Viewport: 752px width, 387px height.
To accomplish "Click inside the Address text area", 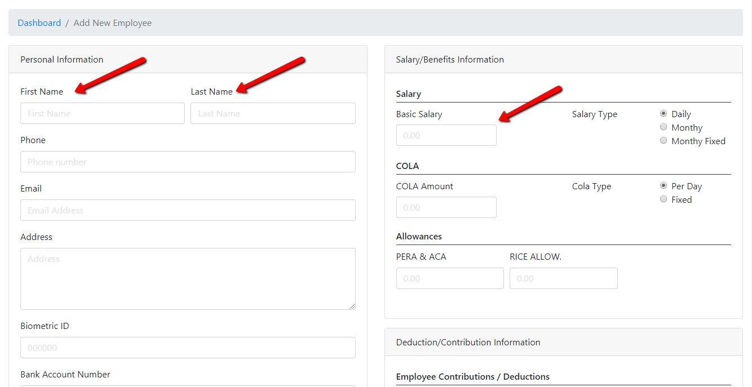I will [188, 279].
